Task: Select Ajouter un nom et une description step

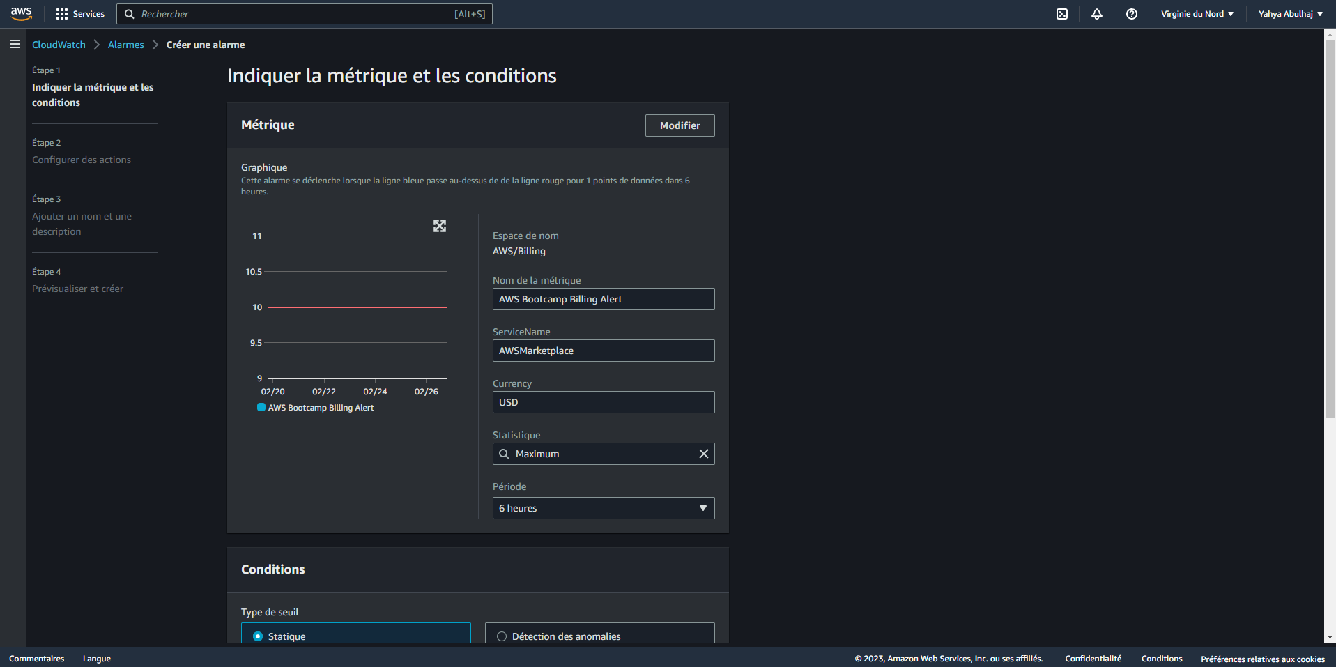Action: (x=82, y=224)
